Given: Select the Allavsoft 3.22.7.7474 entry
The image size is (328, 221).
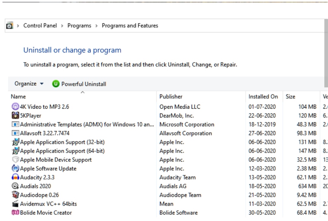Looking at the screenshot, I should (x=45, y=133).
